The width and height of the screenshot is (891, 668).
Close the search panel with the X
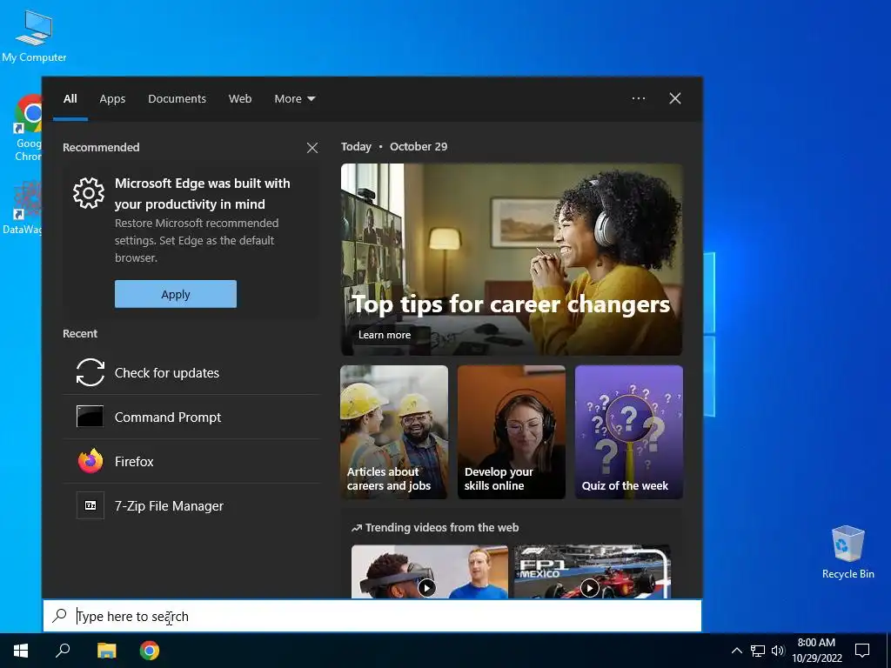click(x=675, y=98)
